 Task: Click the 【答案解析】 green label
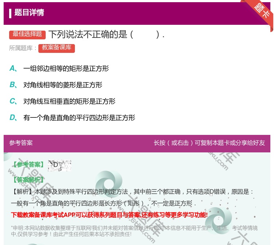(x=28, y=180)
